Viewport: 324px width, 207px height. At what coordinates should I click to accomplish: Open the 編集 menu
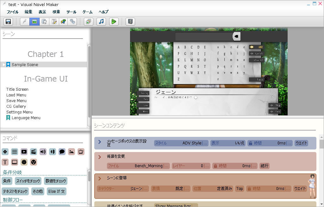(x=28, y=12)
